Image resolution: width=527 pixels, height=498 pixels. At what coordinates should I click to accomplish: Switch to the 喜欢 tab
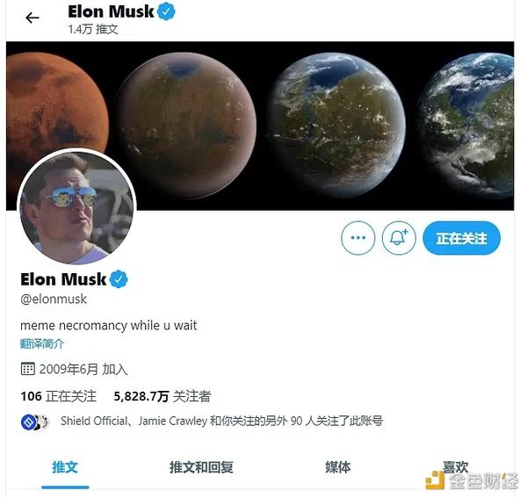click(x=455, y=467)
